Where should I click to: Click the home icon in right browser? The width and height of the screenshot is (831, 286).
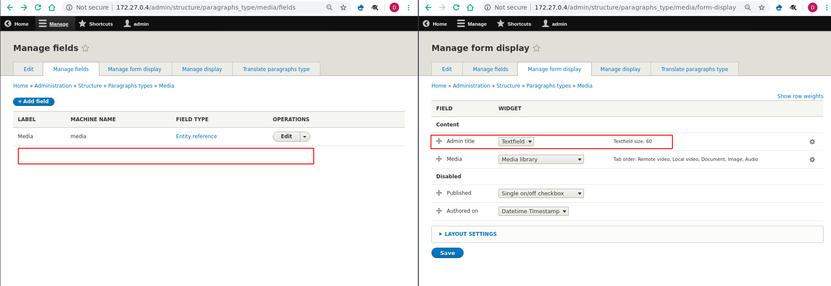click(470, 7)
